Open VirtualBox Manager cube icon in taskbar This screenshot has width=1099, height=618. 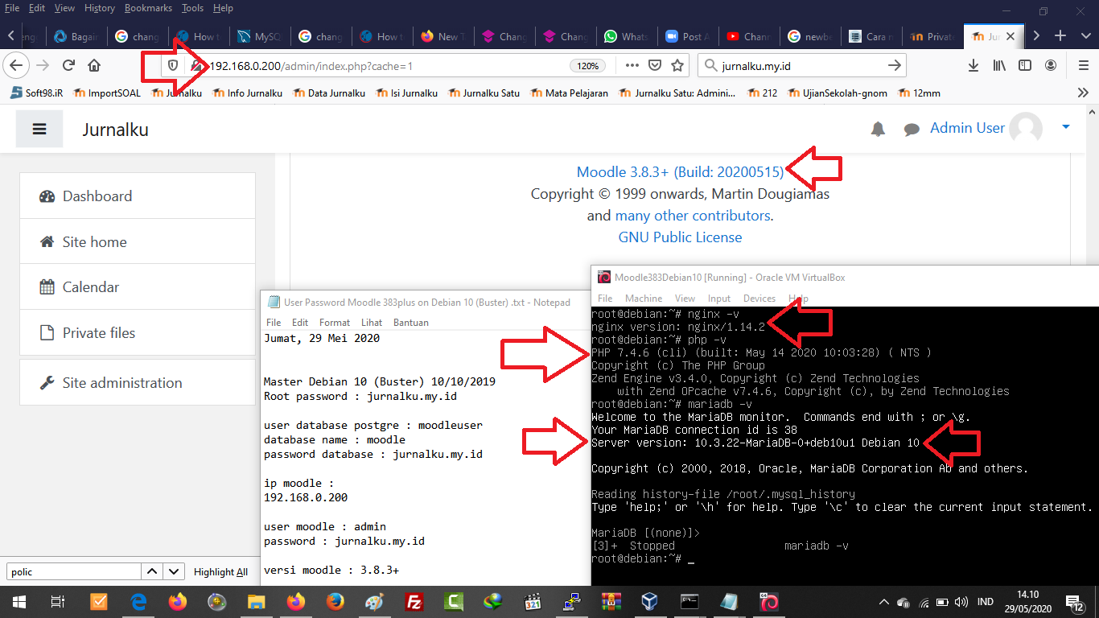651,601
